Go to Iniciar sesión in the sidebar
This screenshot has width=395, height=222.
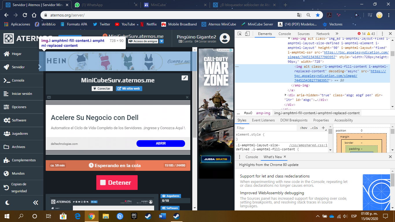[22, 94]
